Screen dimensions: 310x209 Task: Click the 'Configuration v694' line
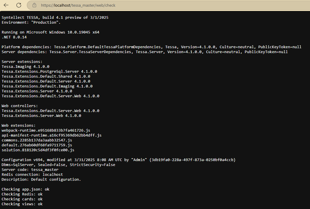[x=118, y=160]
